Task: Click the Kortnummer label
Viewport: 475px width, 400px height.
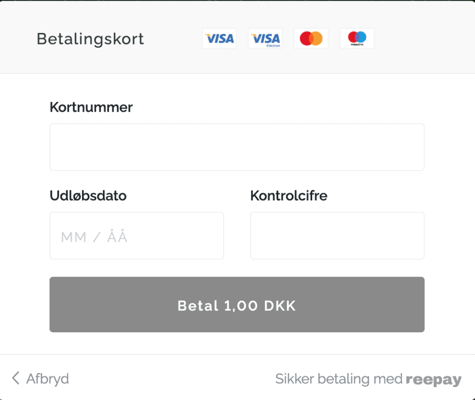Action: [91, 107]
